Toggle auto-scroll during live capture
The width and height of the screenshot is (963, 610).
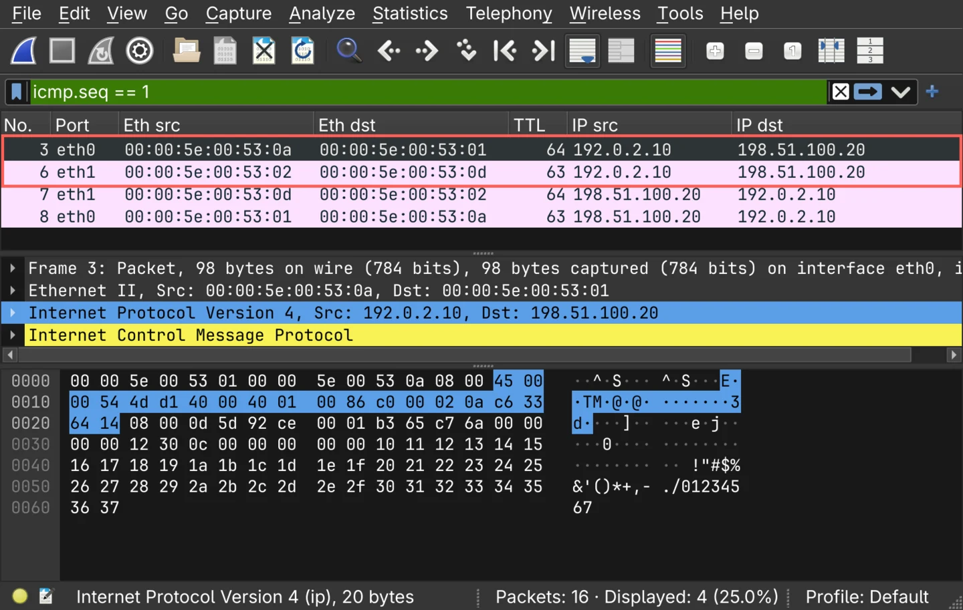(582, 51)
